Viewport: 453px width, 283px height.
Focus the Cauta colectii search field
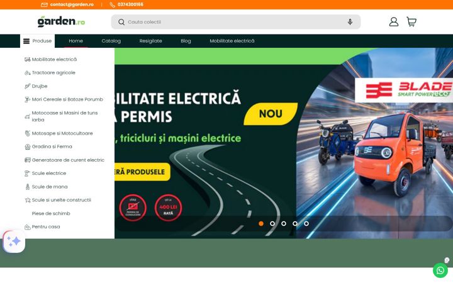[x=236, y=22]
